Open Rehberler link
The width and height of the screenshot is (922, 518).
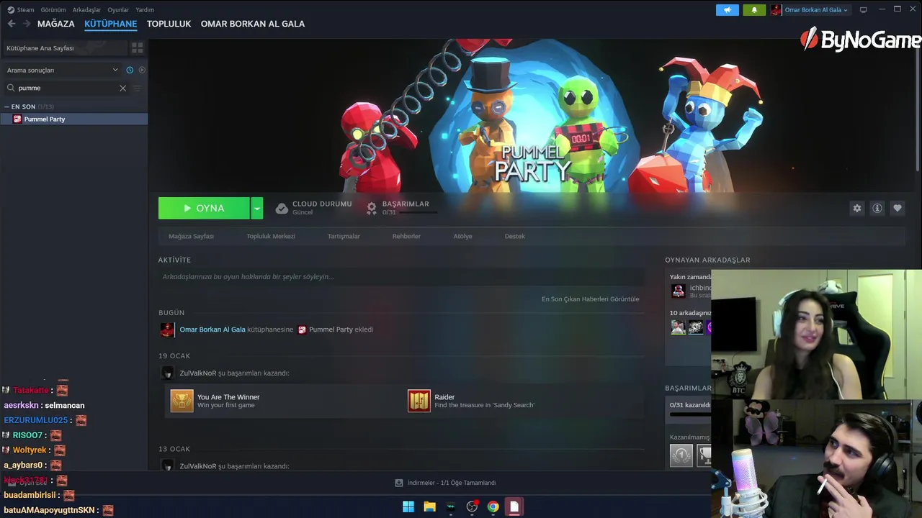tap(406, 236)
